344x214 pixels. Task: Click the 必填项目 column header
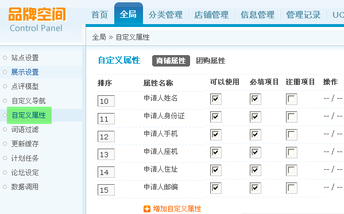264,82
